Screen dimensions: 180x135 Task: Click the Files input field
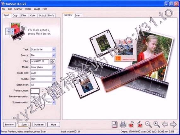point(40,62)
